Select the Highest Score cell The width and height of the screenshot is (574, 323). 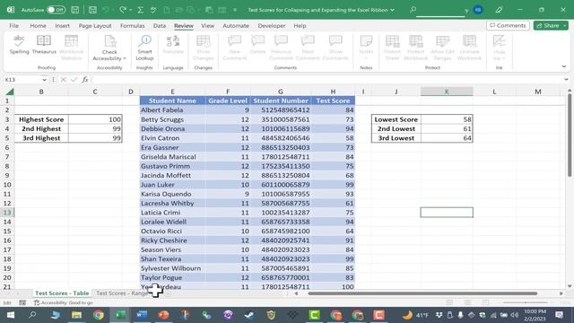[41, 119]
